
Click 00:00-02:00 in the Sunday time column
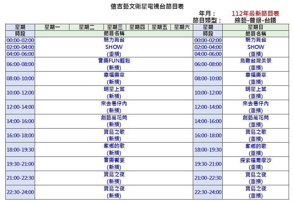click(x=208, y=40)
